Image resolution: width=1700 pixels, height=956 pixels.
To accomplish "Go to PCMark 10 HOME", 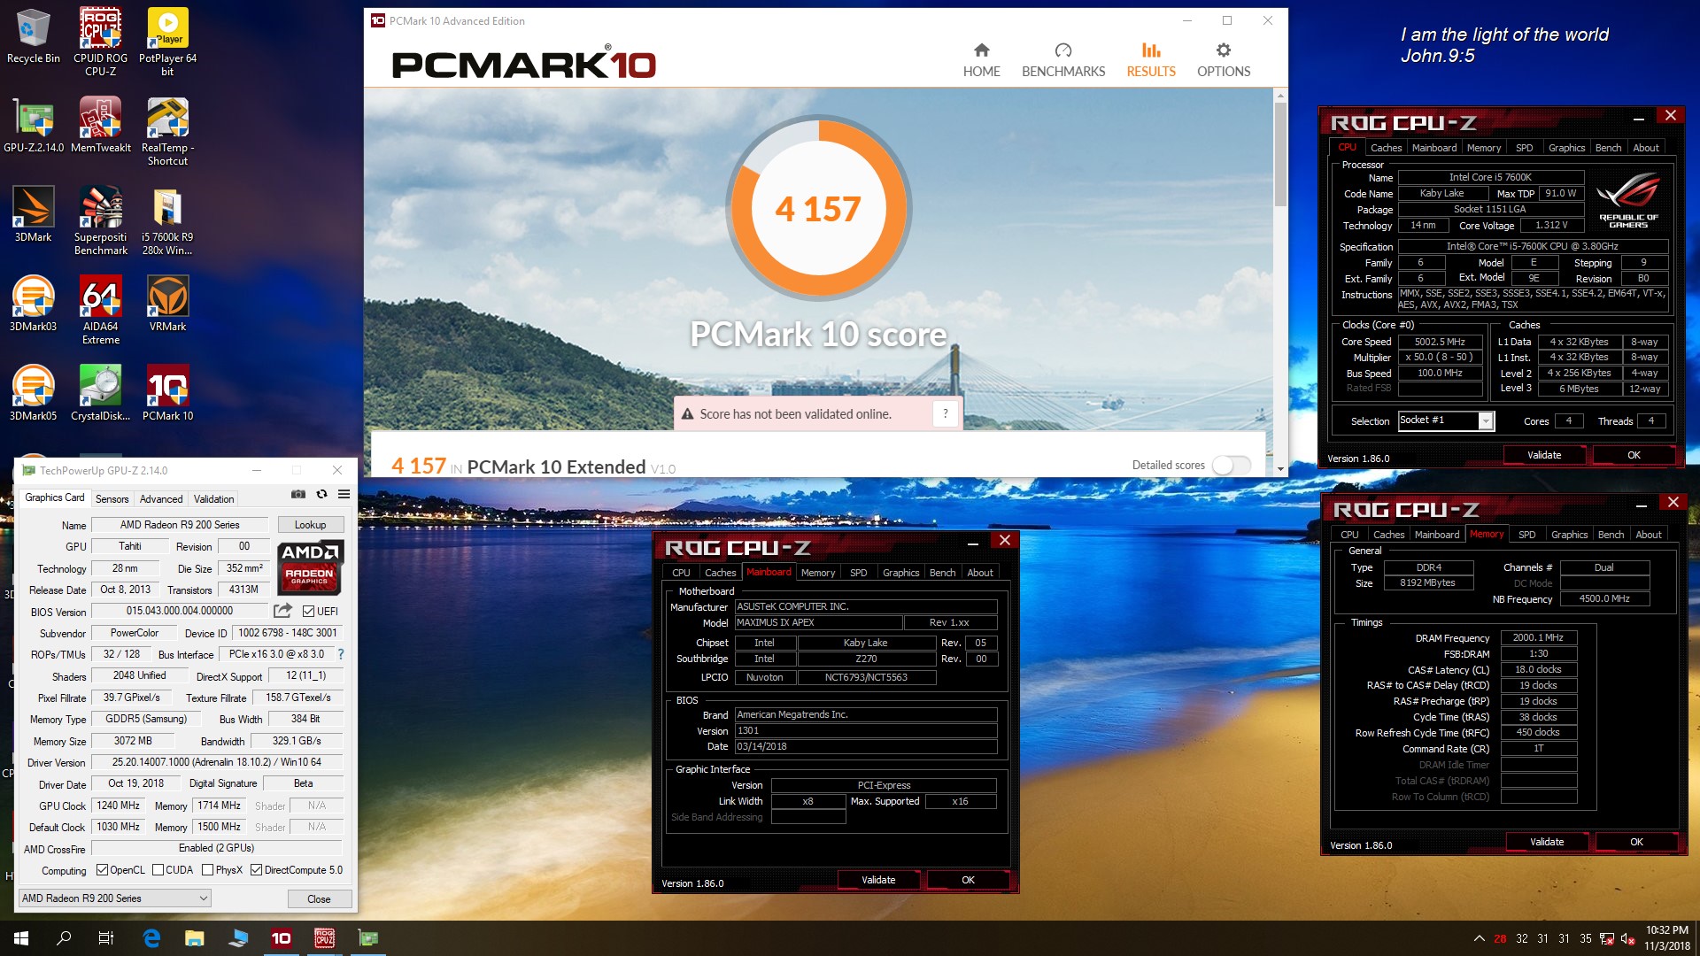I will (981, 60).
